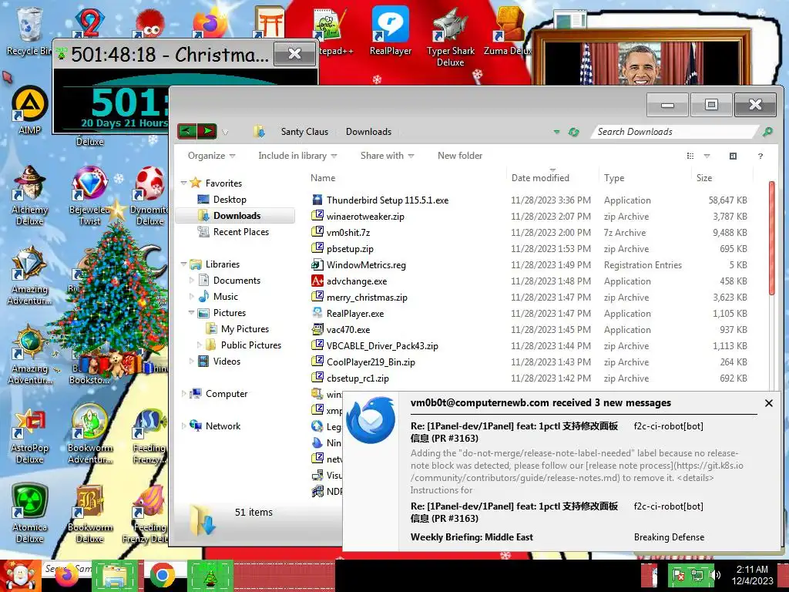Screen dimensions: 789x592
Task: Click Thunderbird logo in notification popup
Action: pyautogui.click(x=371, y=420)
